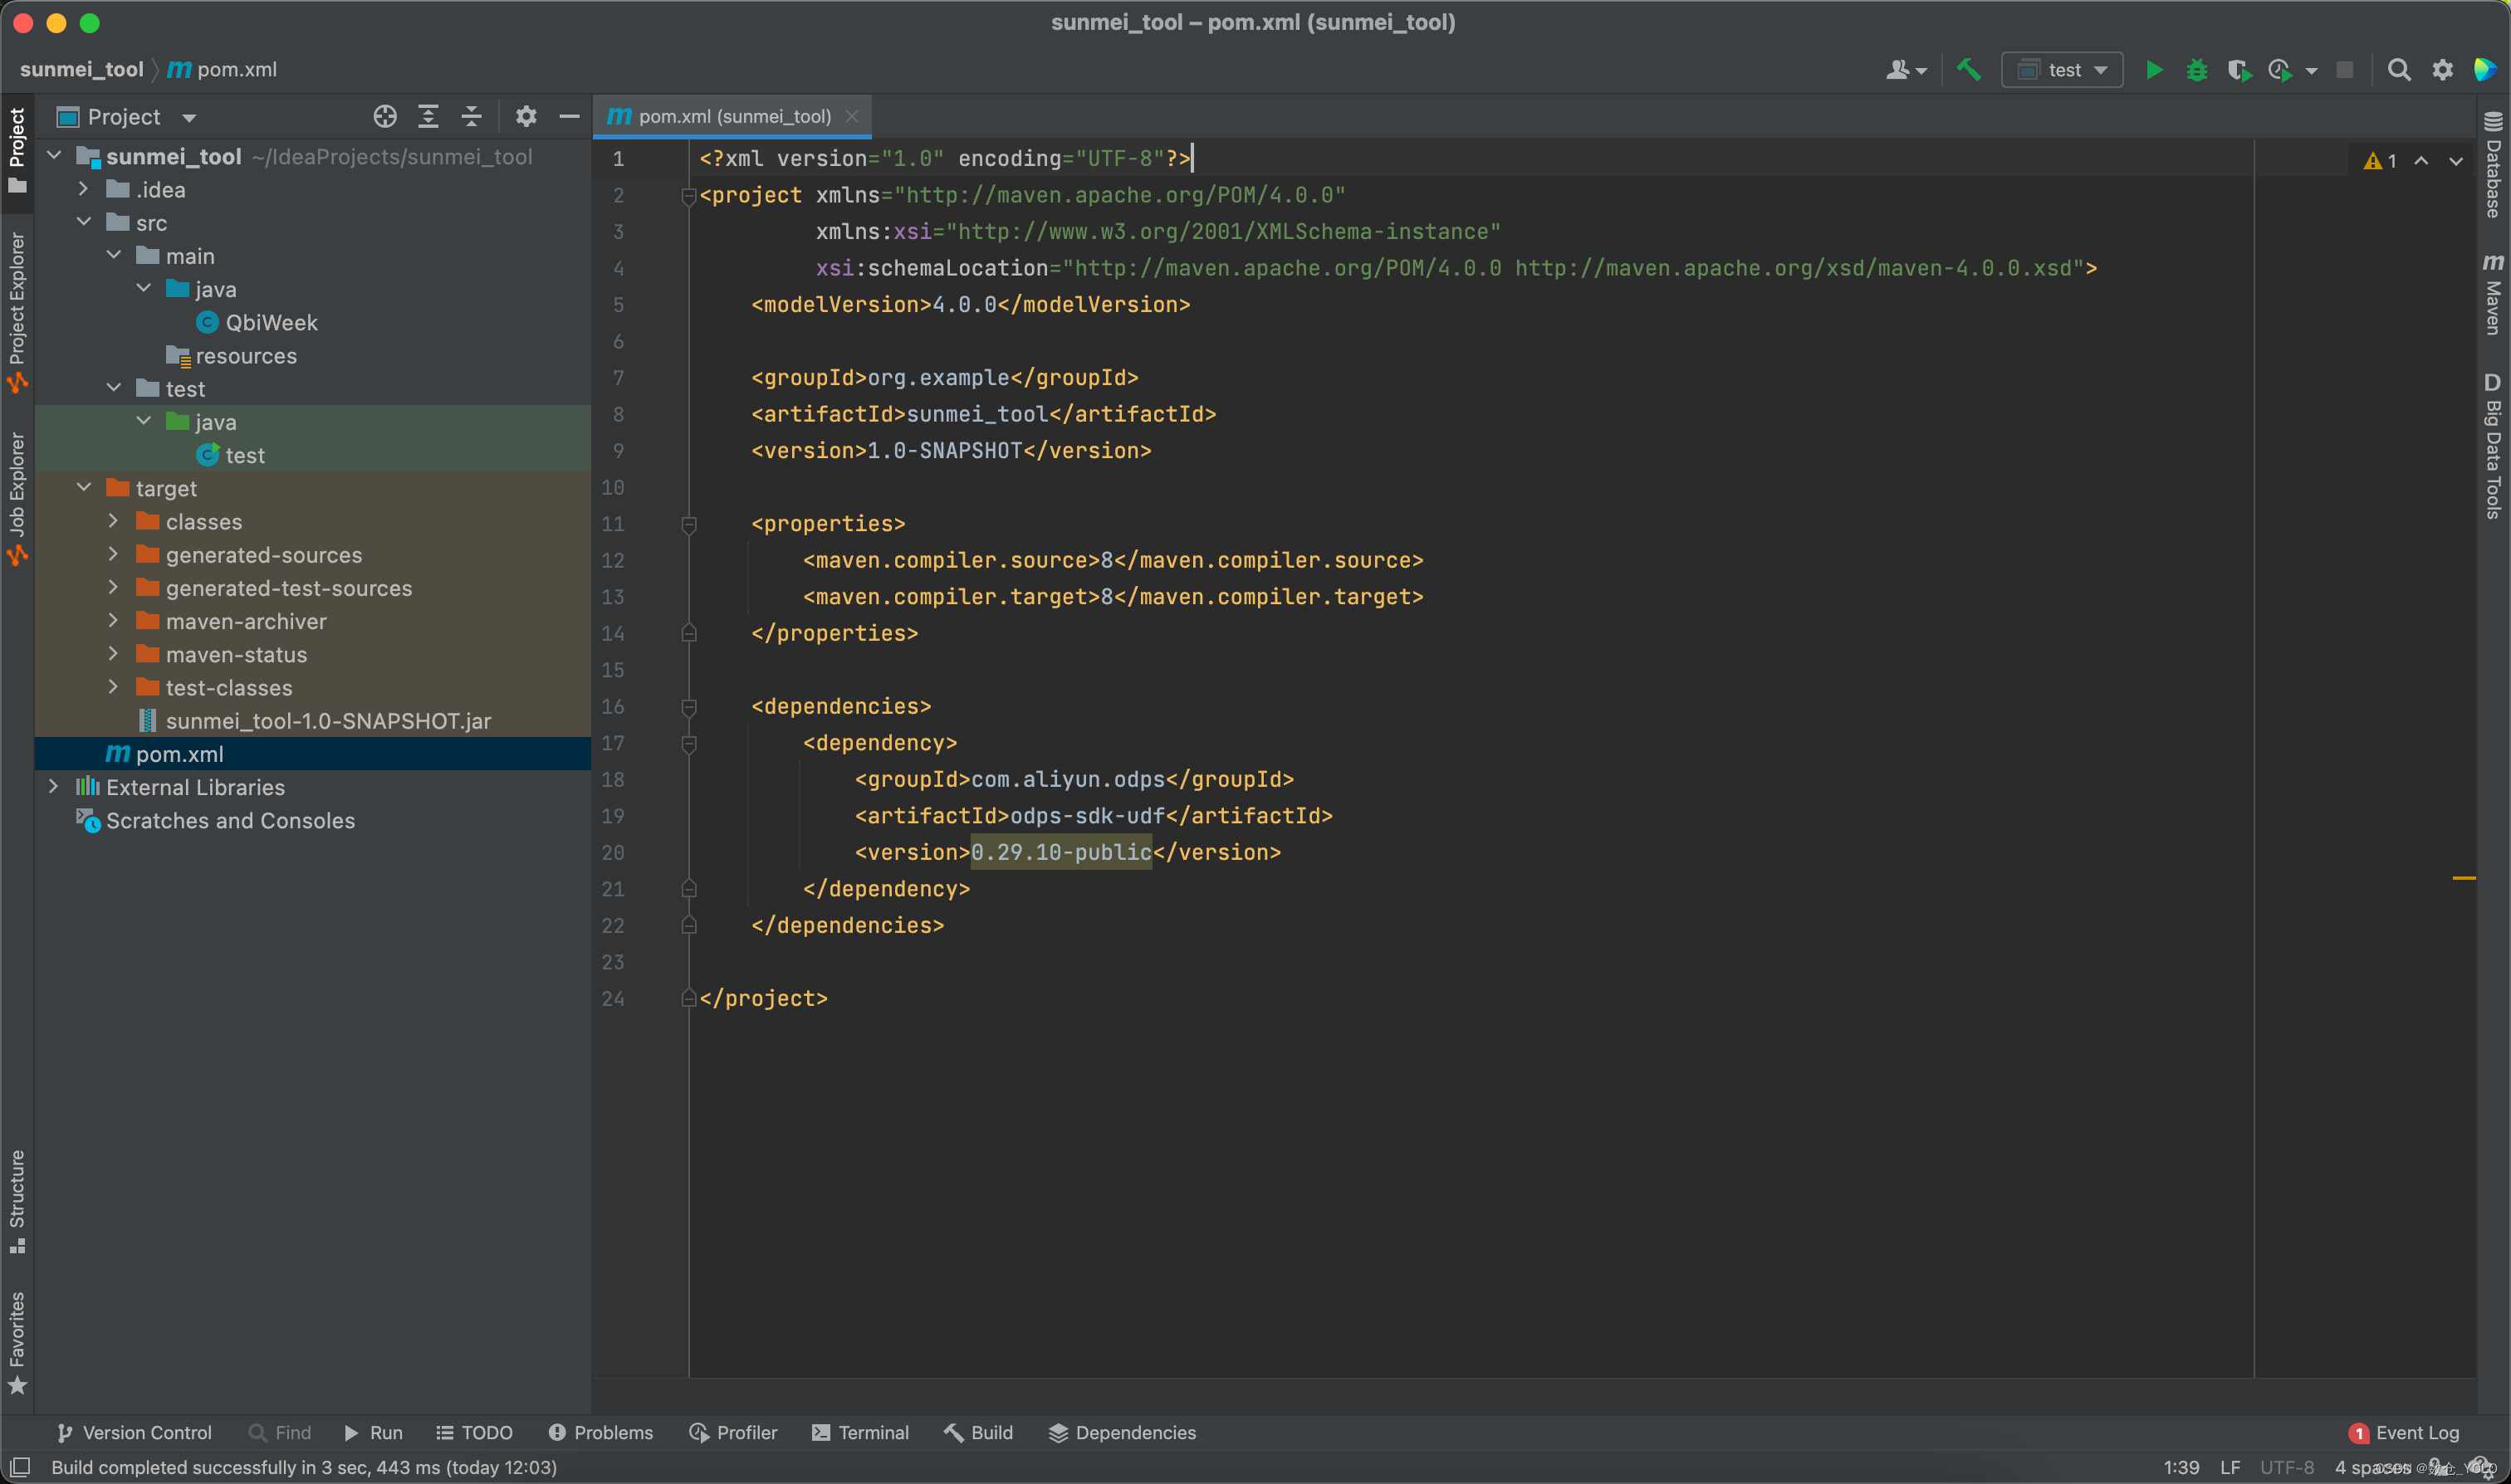Open the Event Log
The width and height of the screenshot is (2511, 1484).
click(x=2403, y=1432)
